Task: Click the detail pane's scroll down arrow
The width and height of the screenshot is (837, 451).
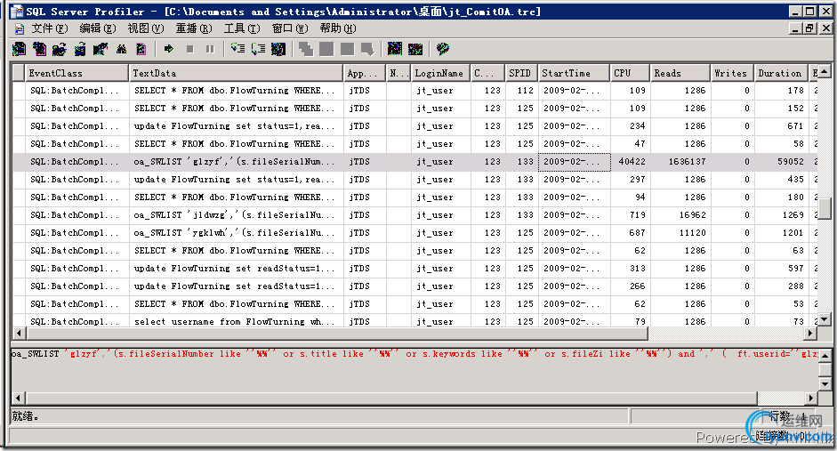Action: 825,383
